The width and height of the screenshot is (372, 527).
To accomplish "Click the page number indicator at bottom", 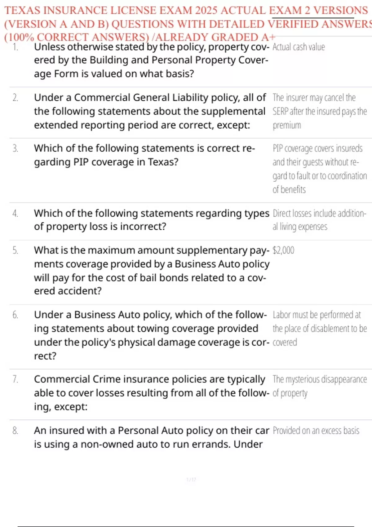I will 191,480.
